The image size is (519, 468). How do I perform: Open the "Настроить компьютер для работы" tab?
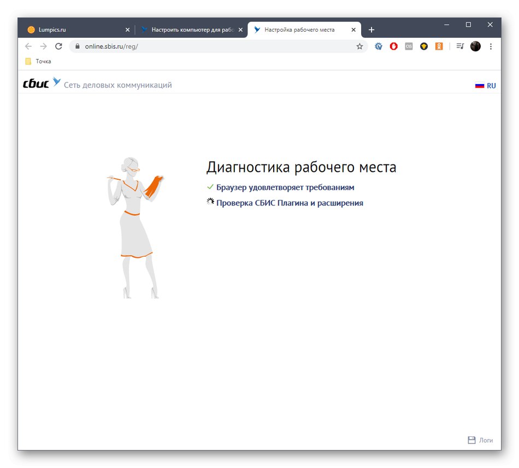192,30
